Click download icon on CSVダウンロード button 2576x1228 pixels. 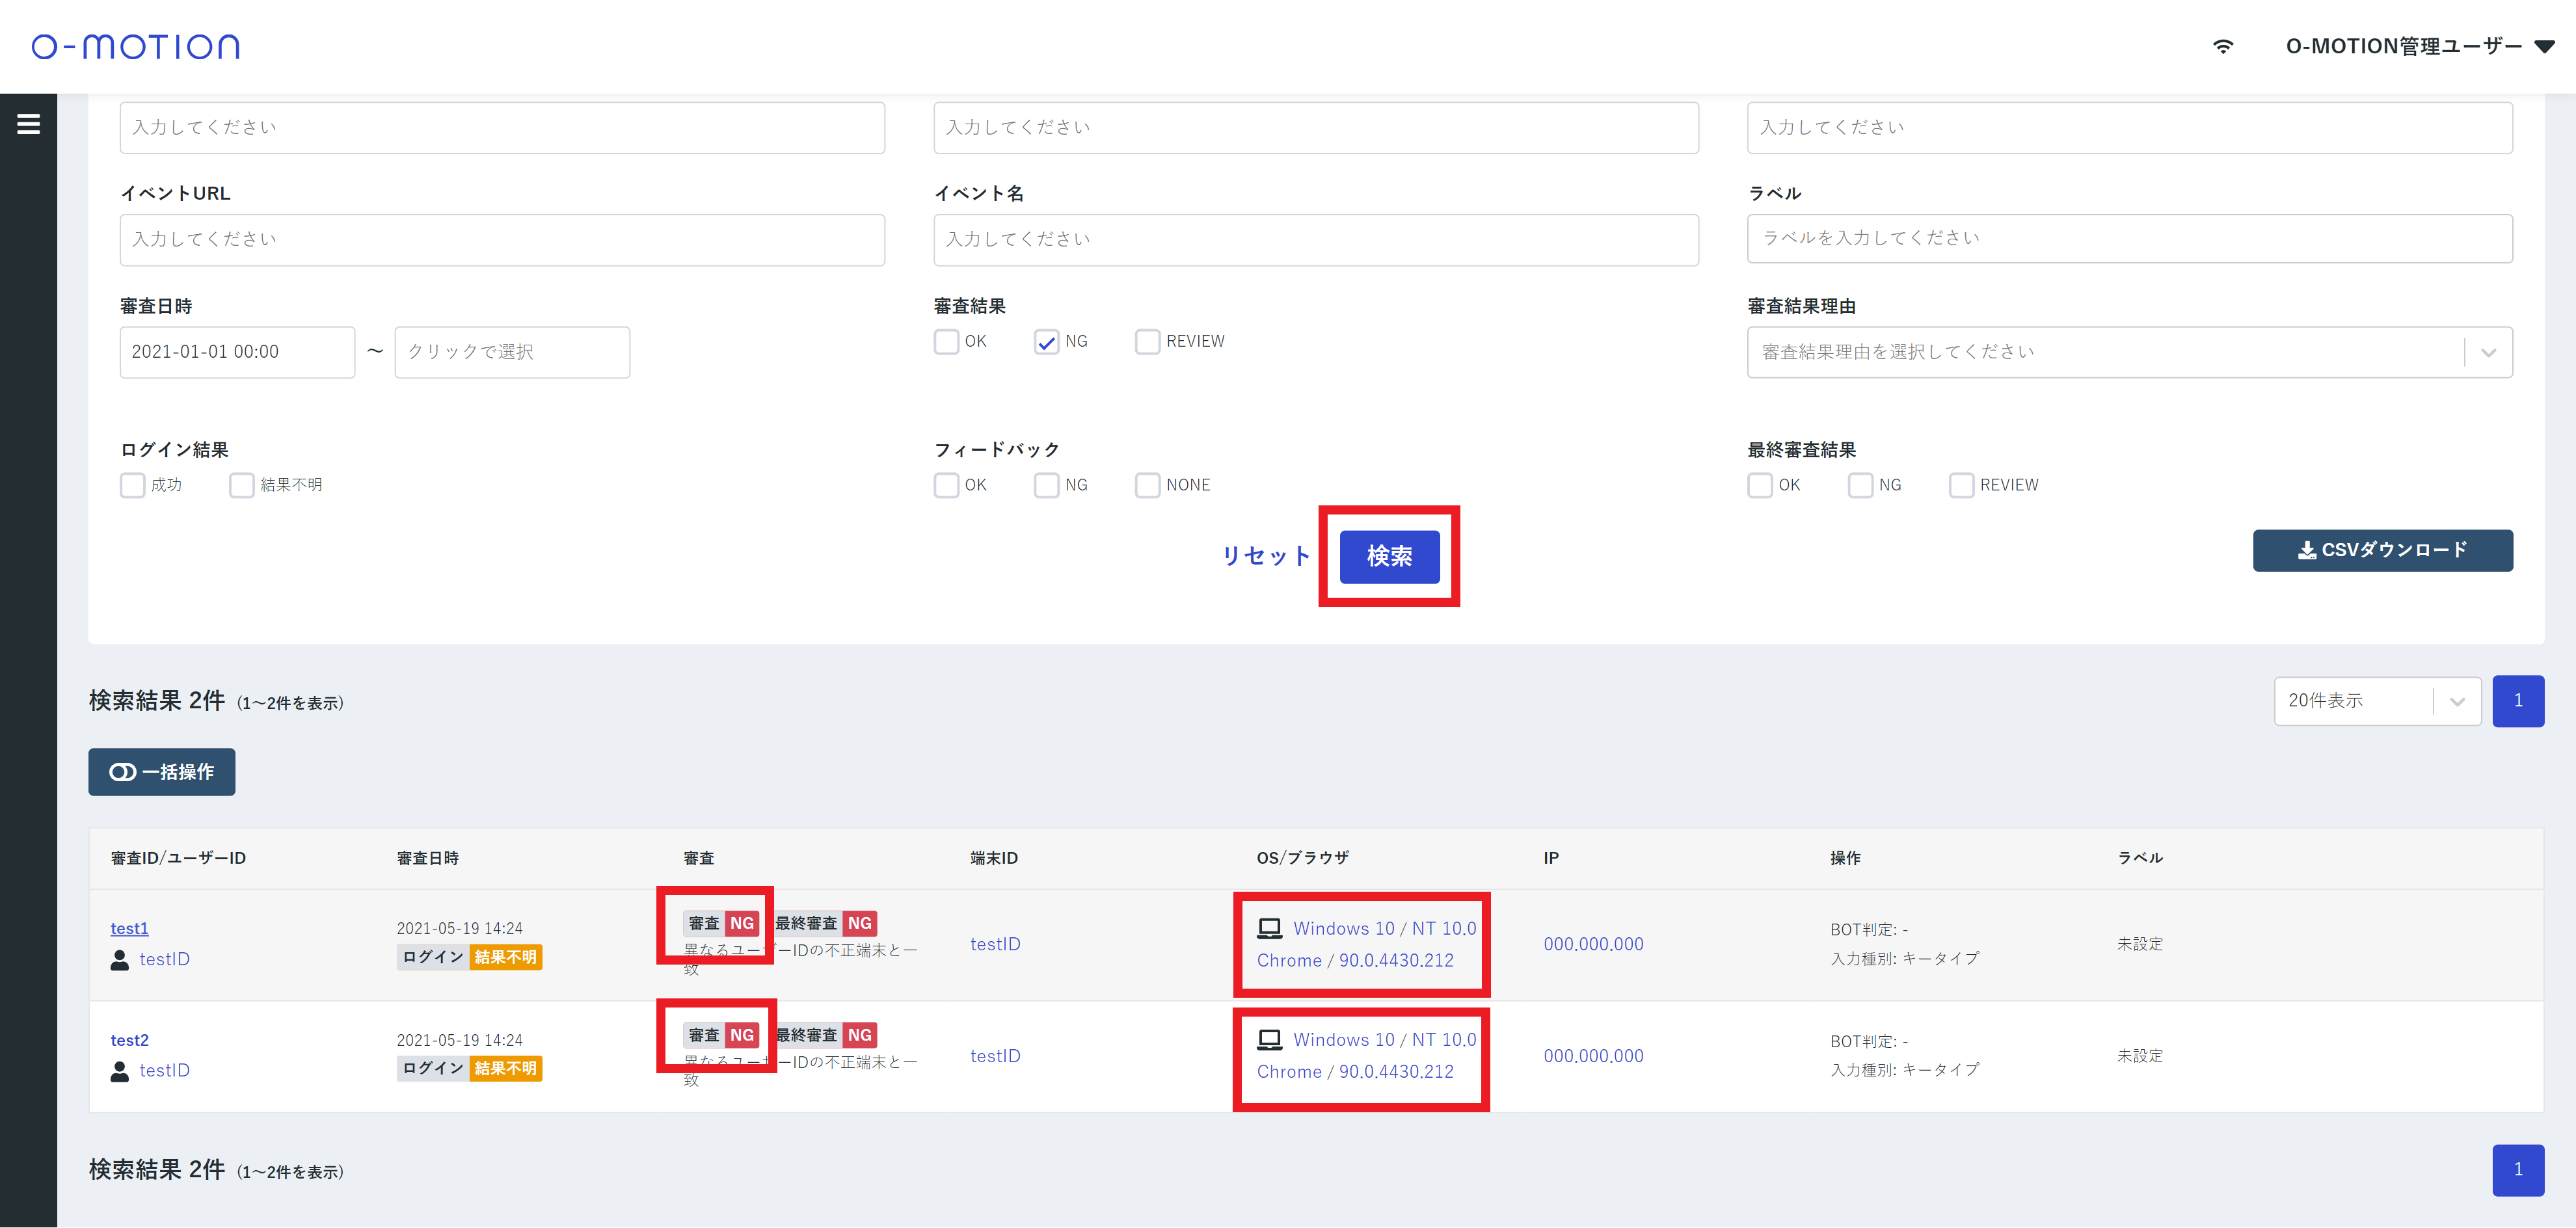point(2307,550)
